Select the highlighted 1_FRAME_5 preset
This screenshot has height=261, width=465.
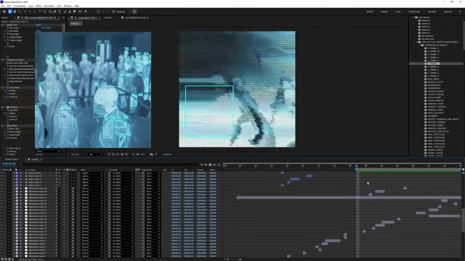pos(433,64)
